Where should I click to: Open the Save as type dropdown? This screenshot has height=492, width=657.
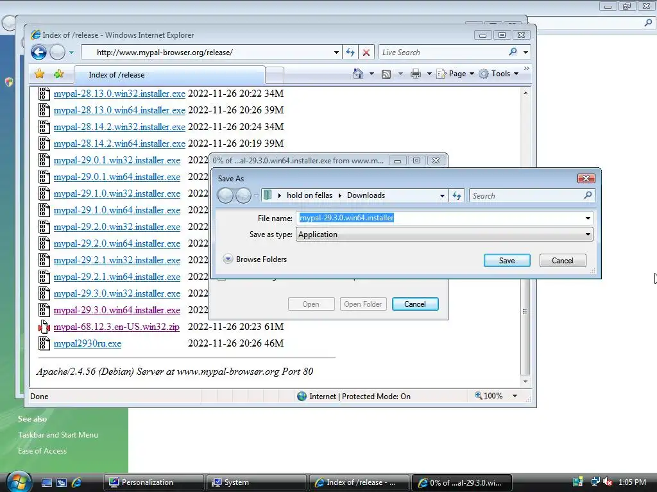(x=445, y=234)
